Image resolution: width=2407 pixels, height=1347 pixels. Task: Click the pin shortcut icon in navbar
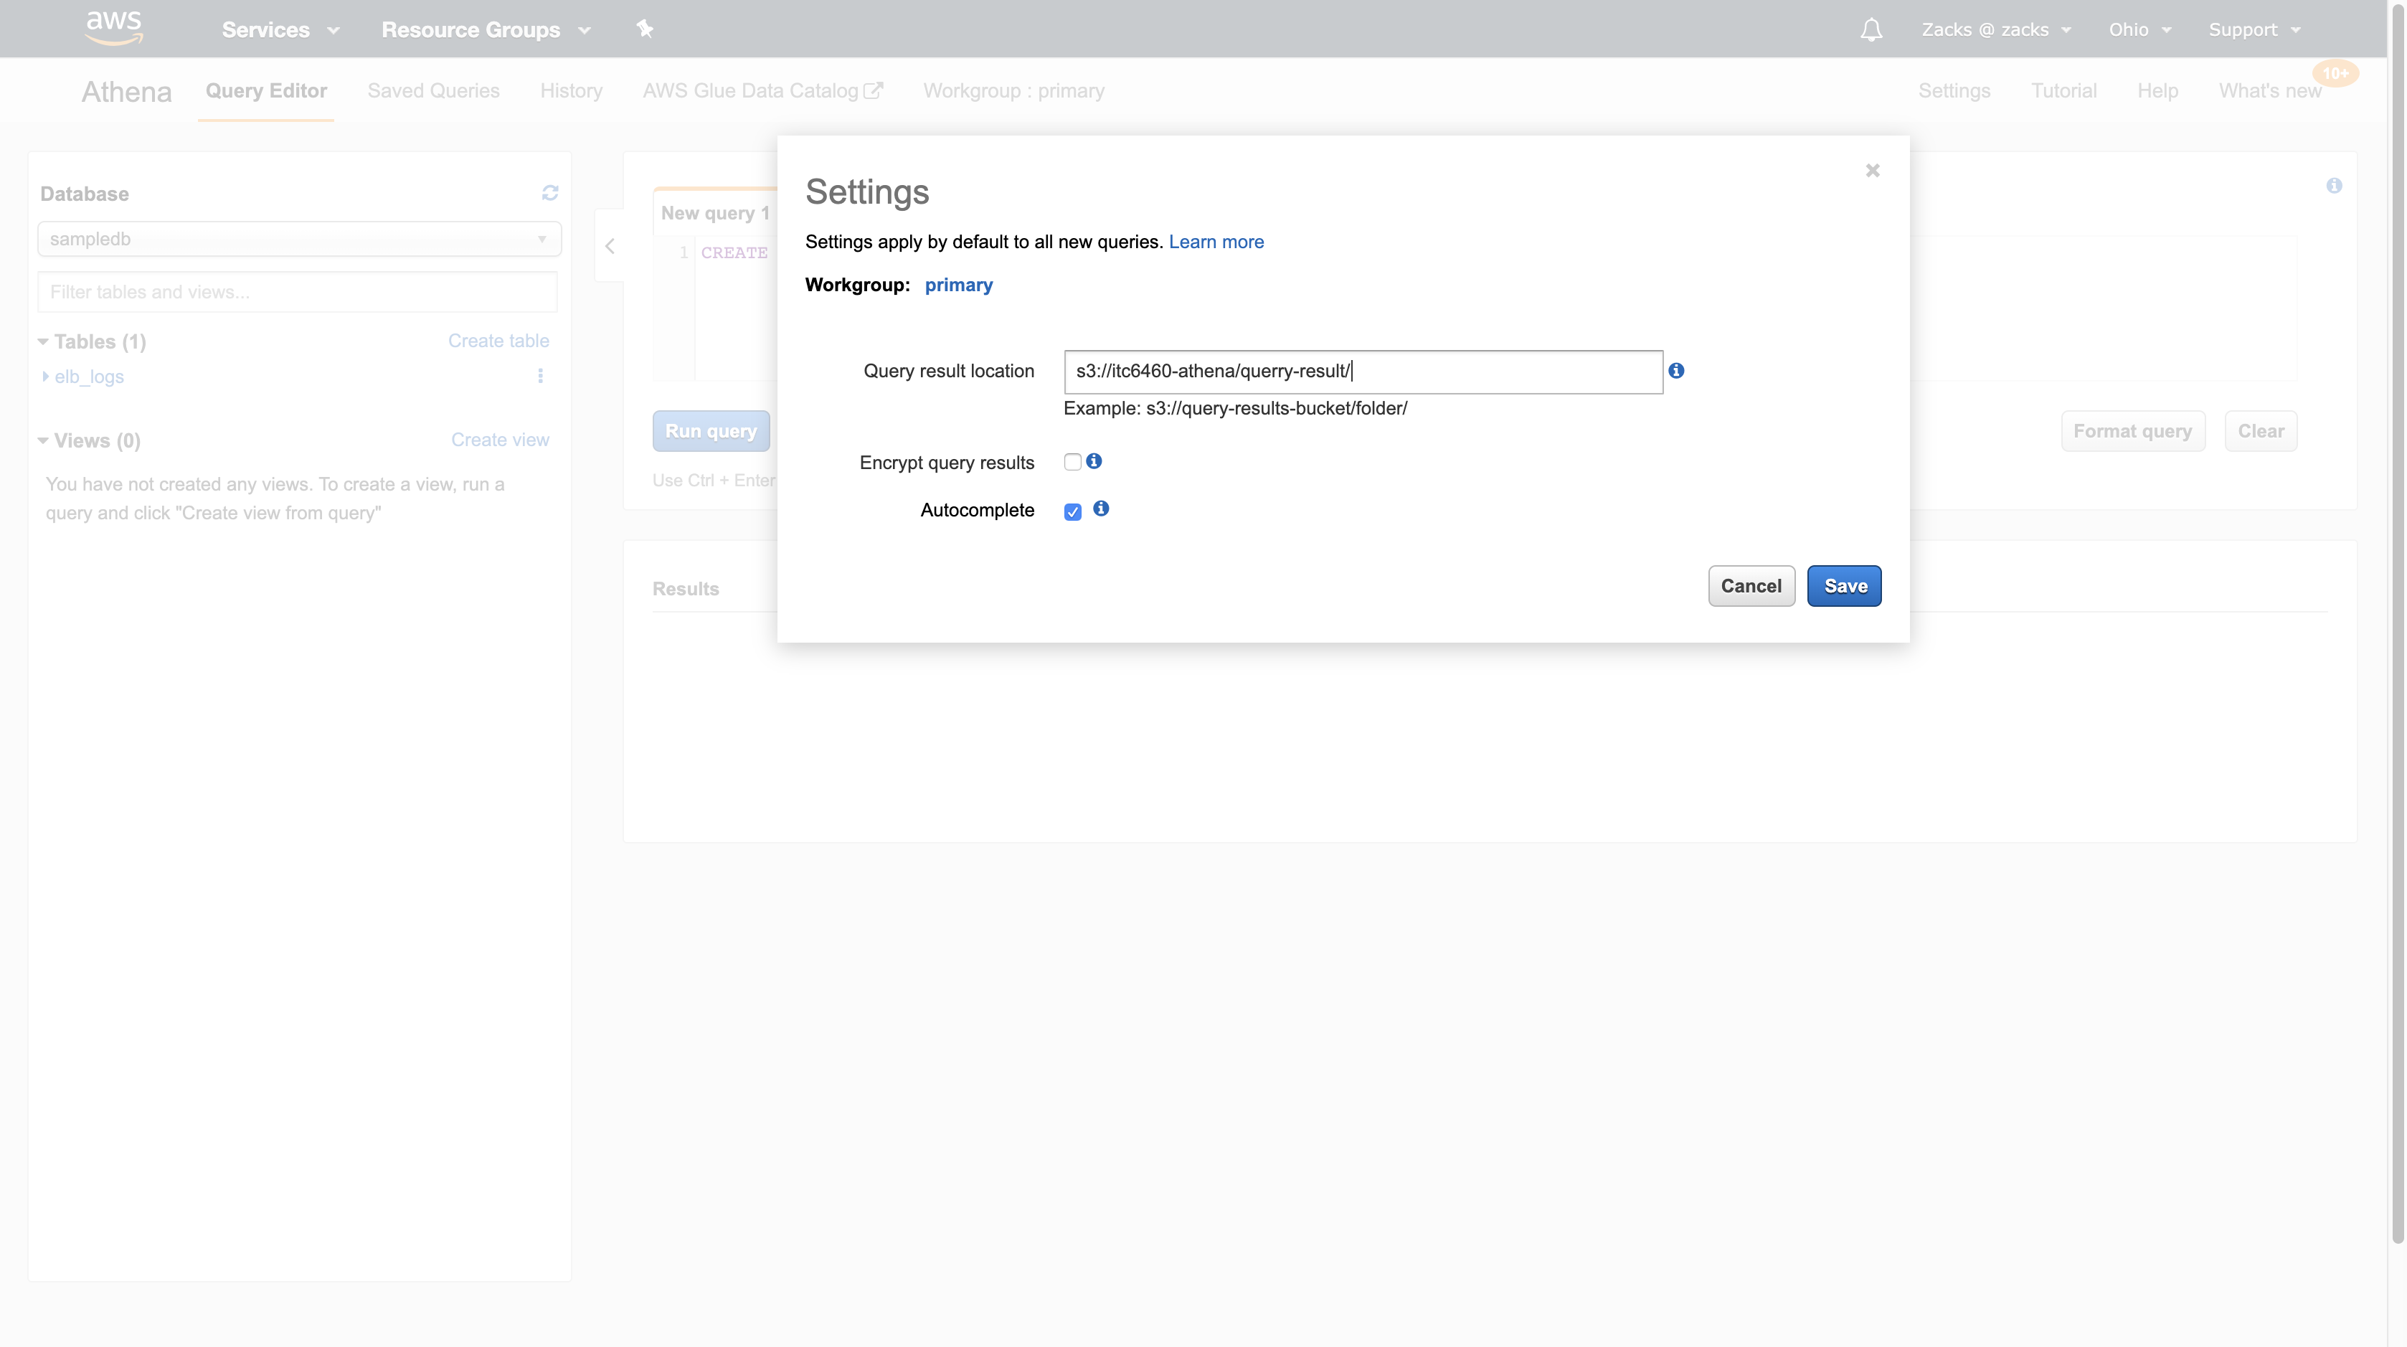tap(645, 29)
